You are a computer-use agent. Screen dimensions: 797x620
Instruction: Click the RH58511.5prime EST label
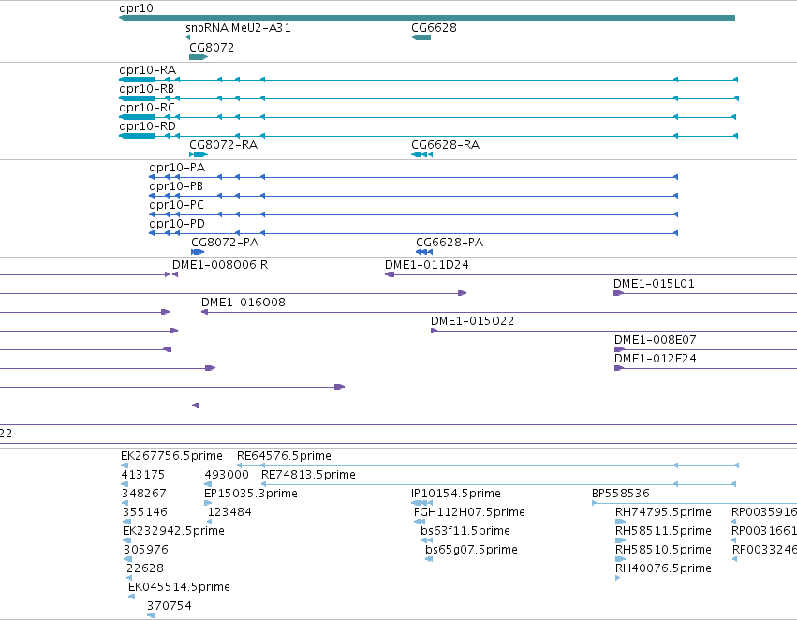(663, 531)
